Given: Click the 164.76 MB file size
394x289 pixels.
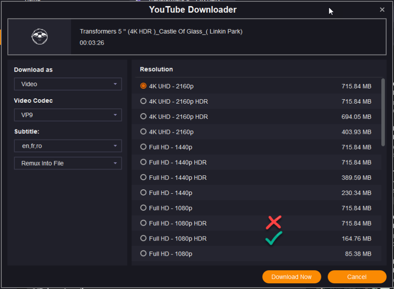Looking at the screenshot, I should tap(356, 239).
